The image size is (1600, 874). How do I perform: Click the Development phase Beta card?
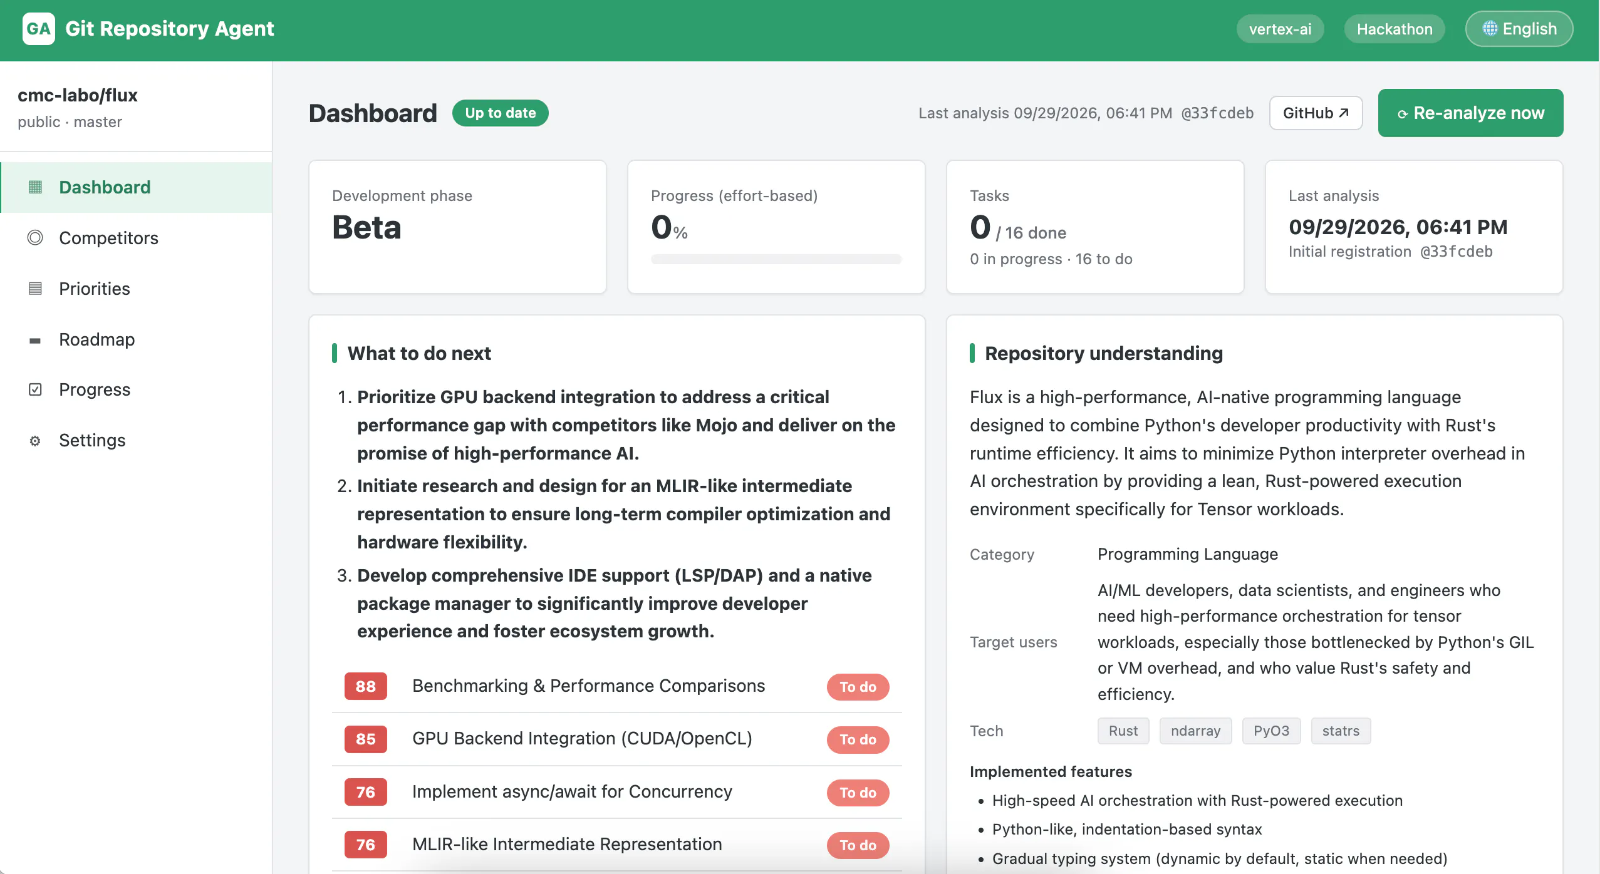(x=457, y=227)
